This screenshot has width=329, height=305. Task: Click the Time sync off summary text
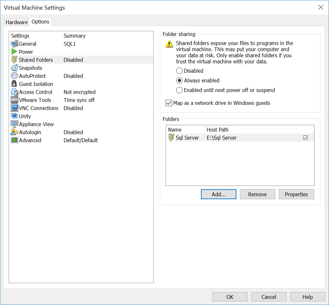pos(79,100)
